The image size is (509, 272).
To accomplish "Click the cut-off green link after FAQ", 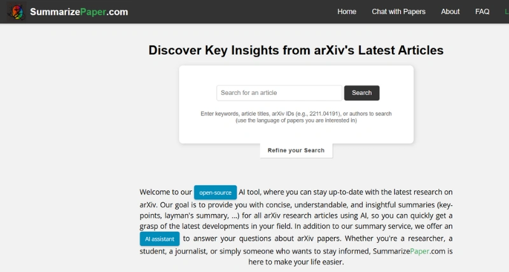I will coord(506,11).
